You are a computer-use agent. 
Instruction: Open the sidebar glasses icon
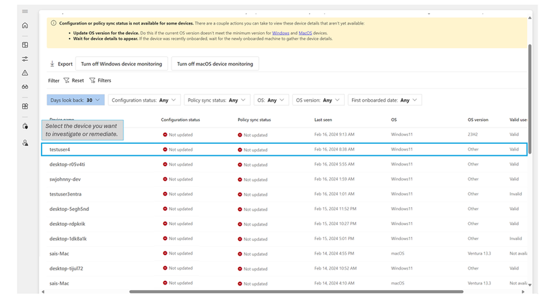tap(25, 87)
